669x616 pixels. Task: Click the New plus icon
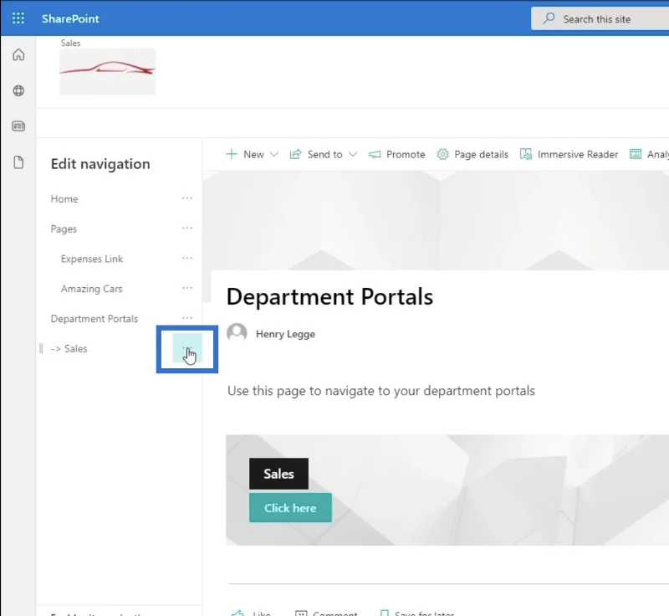pyautogui.click(x=232, y=154)
